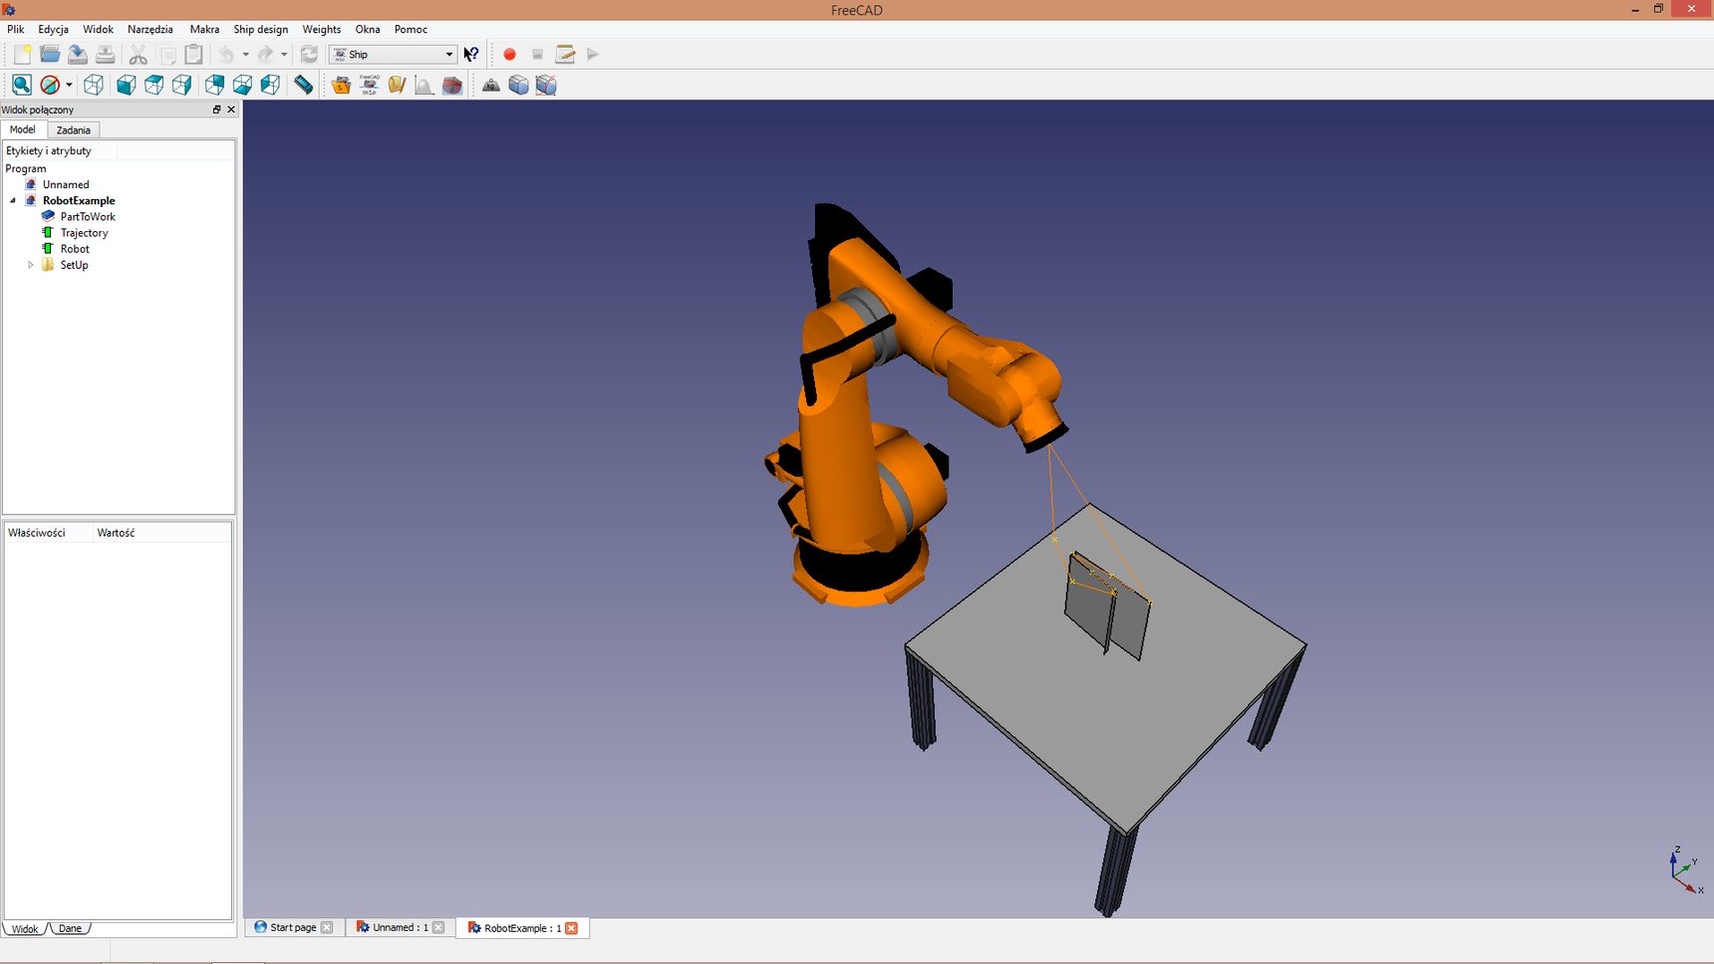Switch to rear view cube icon
The image size is (1714, 964).
pyautogui.click(x=214, y=86)
